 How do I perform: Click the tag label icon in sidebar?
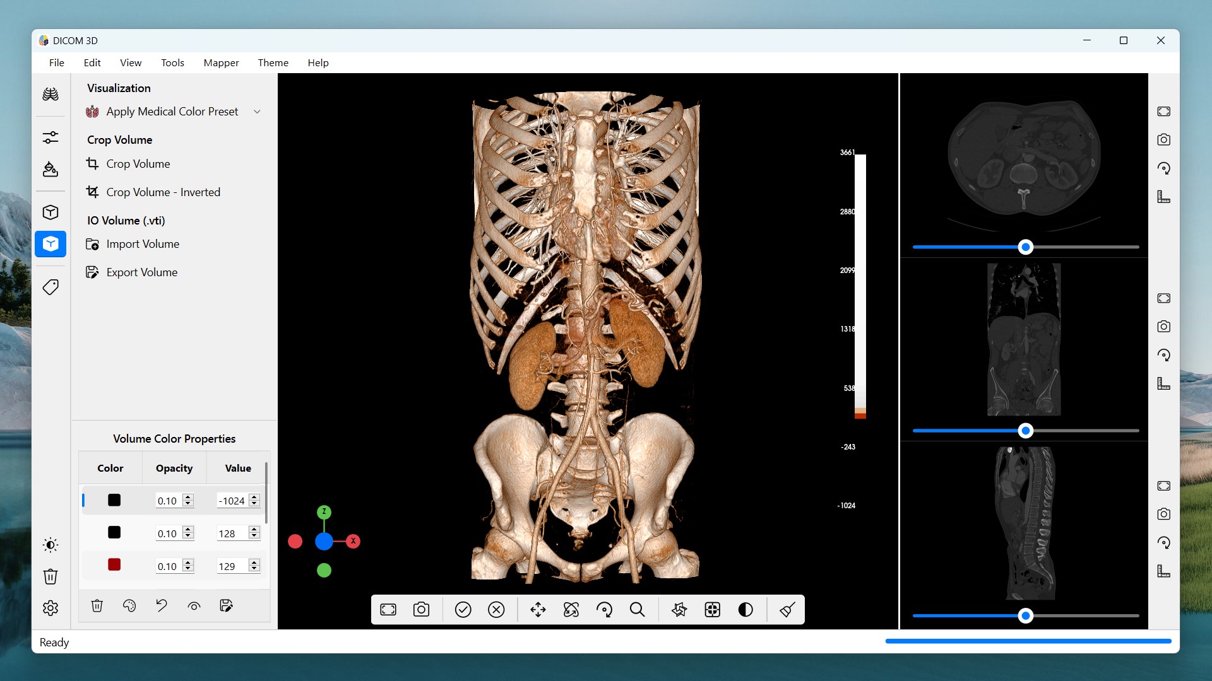50,288
